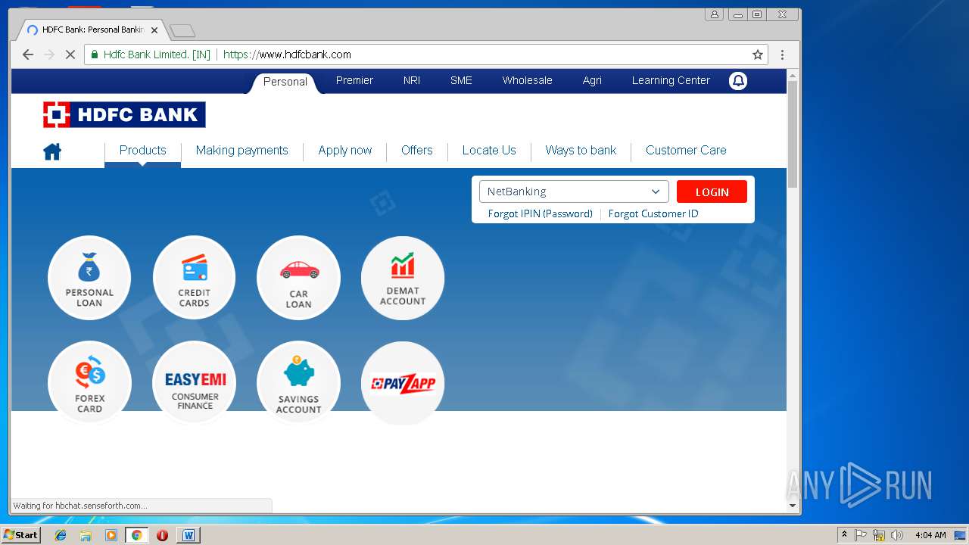Open the Products menu

pos(142,150)
